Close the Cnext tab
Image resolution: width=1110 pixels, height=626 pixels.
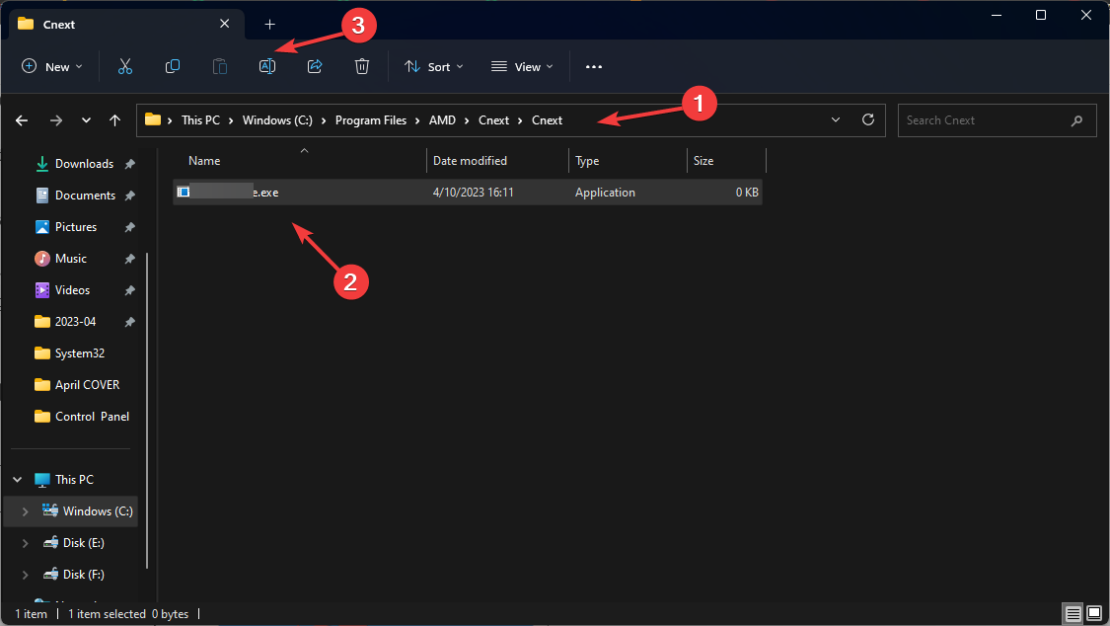(x=224, y=24)
